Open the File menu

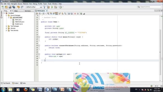click(x=2, y=4)
